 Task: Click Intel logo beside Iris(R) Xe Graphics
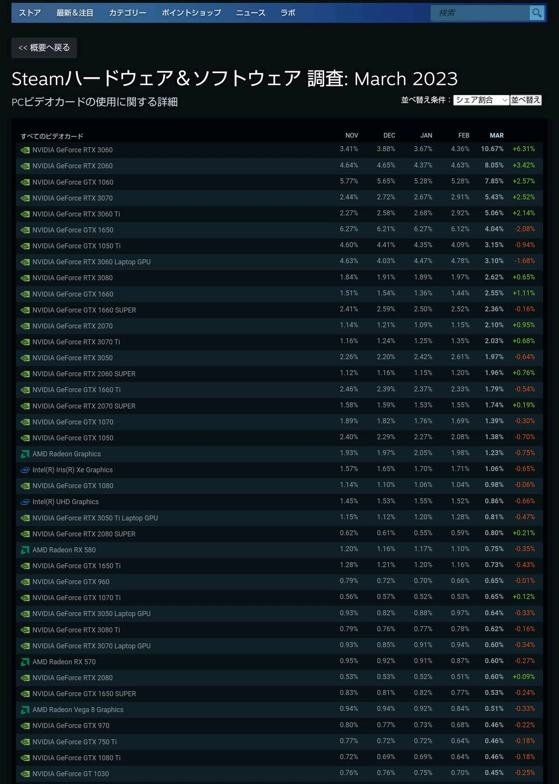click(x=25, y=470)
